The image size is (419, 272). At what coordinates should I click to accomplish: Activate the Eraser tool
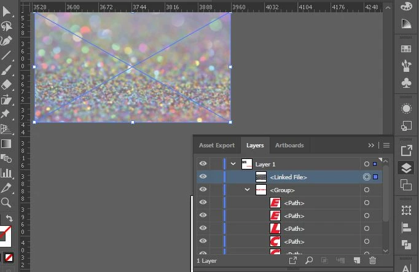coord(6,85)
